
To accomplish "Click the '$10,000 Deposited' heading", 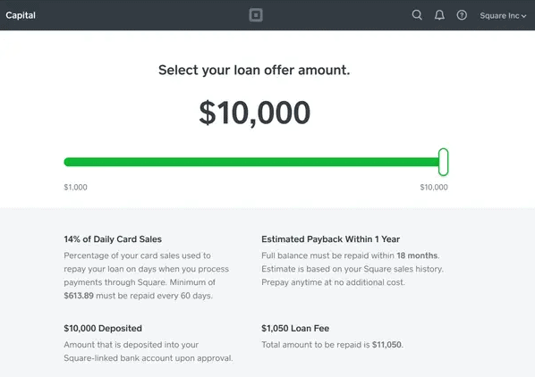I will (103, 328).
